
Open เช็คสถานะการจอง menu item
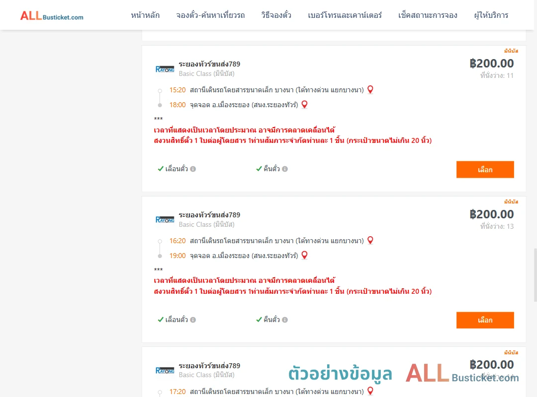[428, 15]
